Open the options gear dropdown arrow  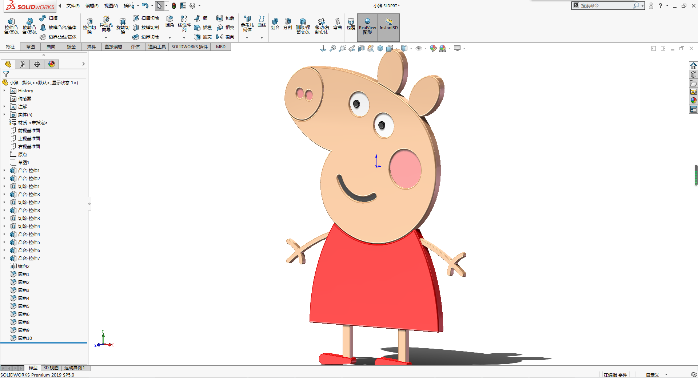coord(199,6)
